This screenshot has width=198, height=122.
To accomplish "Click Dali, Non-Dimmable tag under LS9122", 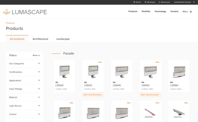I will click(x=93, y=95).
